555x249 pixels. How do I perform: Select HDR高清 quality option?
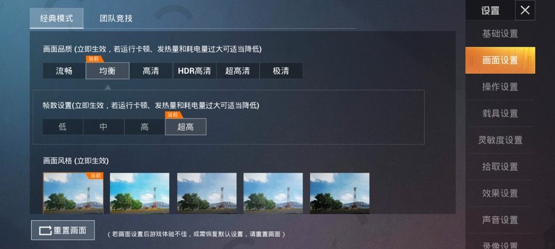(x=194, y=71)
